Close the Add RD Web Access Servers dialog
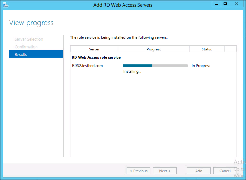Image resolution: width=246 pixels, height=180 pixels. pyautogui.click(x=236, y=3)
